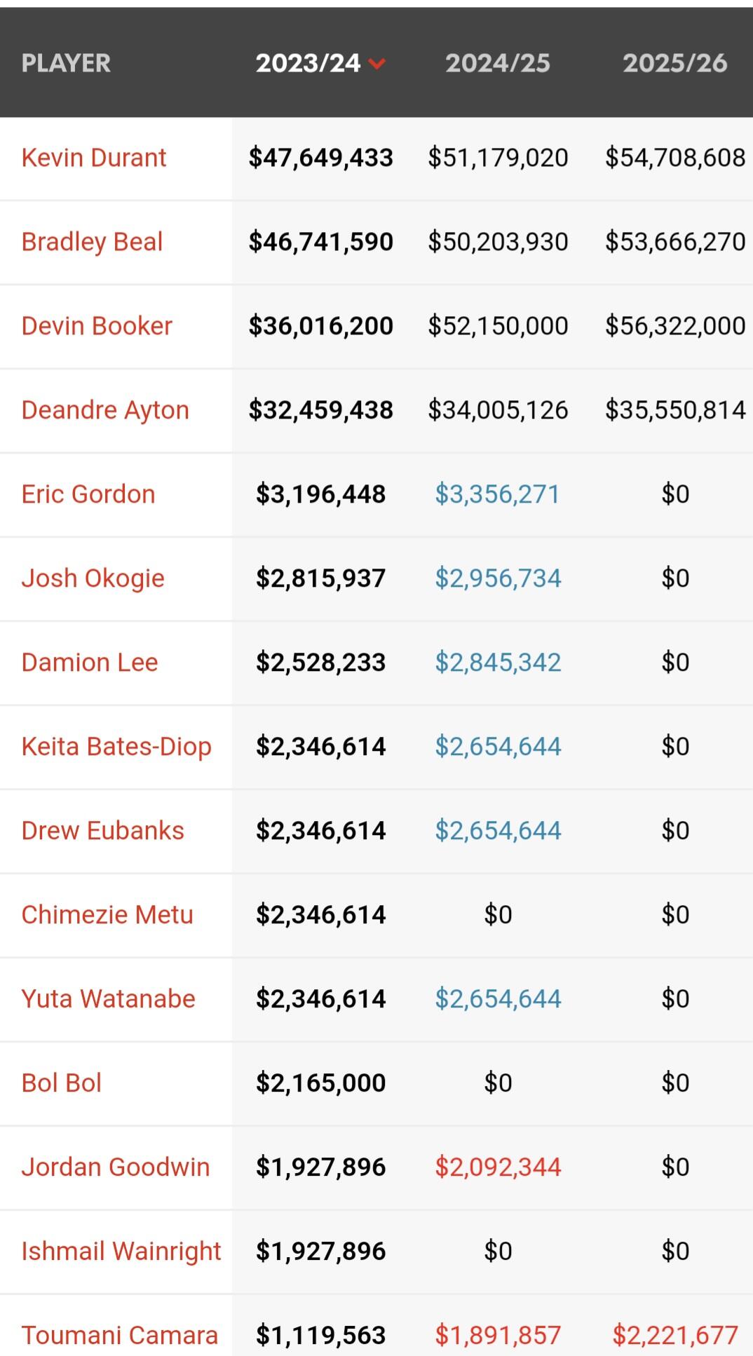Open Keita Bates-Diop's profile link
Screen dimensions: 753x1356
(116, 747)
